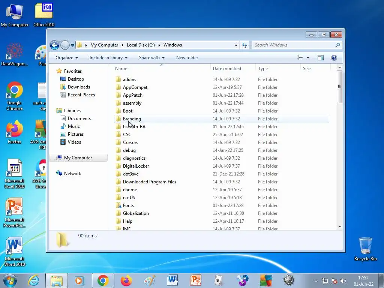Click the Forward navigation arrow button
This screenshot has width=384, height=288.
(65, 45)
